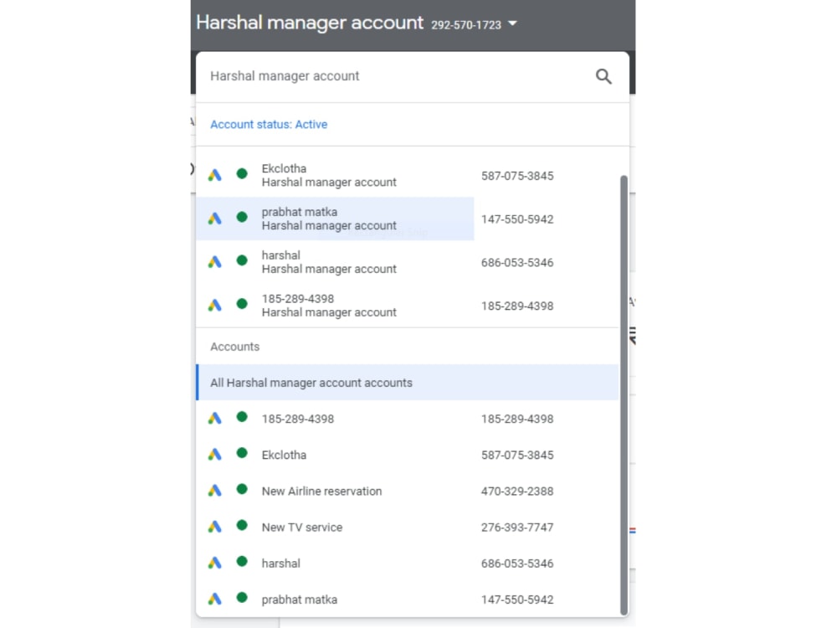Click Google Ads logo beside recent harshal entry
Image resolution: width=837 pixels, height=628 pixels.
coord(214,261)
